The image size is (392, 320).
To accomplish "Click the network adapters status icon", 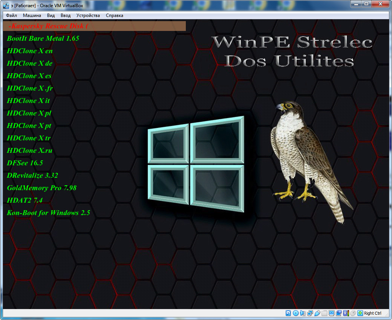I will click(310, 313).
